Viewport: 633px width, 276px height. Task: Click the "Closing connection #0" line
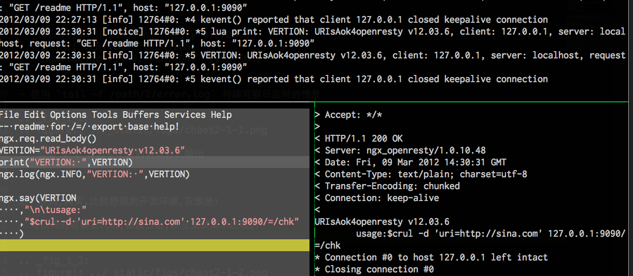[x=374, y=269]
